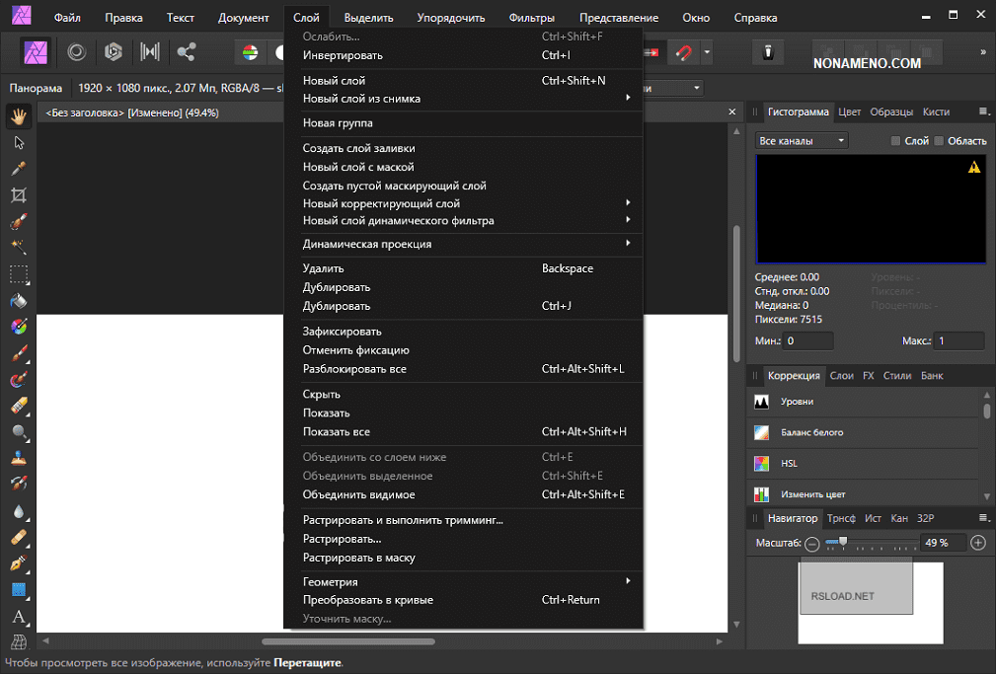
Task: Pick the Clone Stamp tool
Action: (19, 458)
